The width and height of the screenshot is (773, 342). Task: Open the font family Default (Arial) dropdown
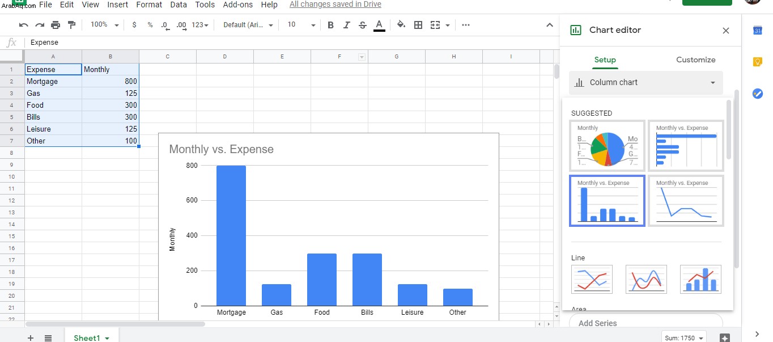[248, 25]
